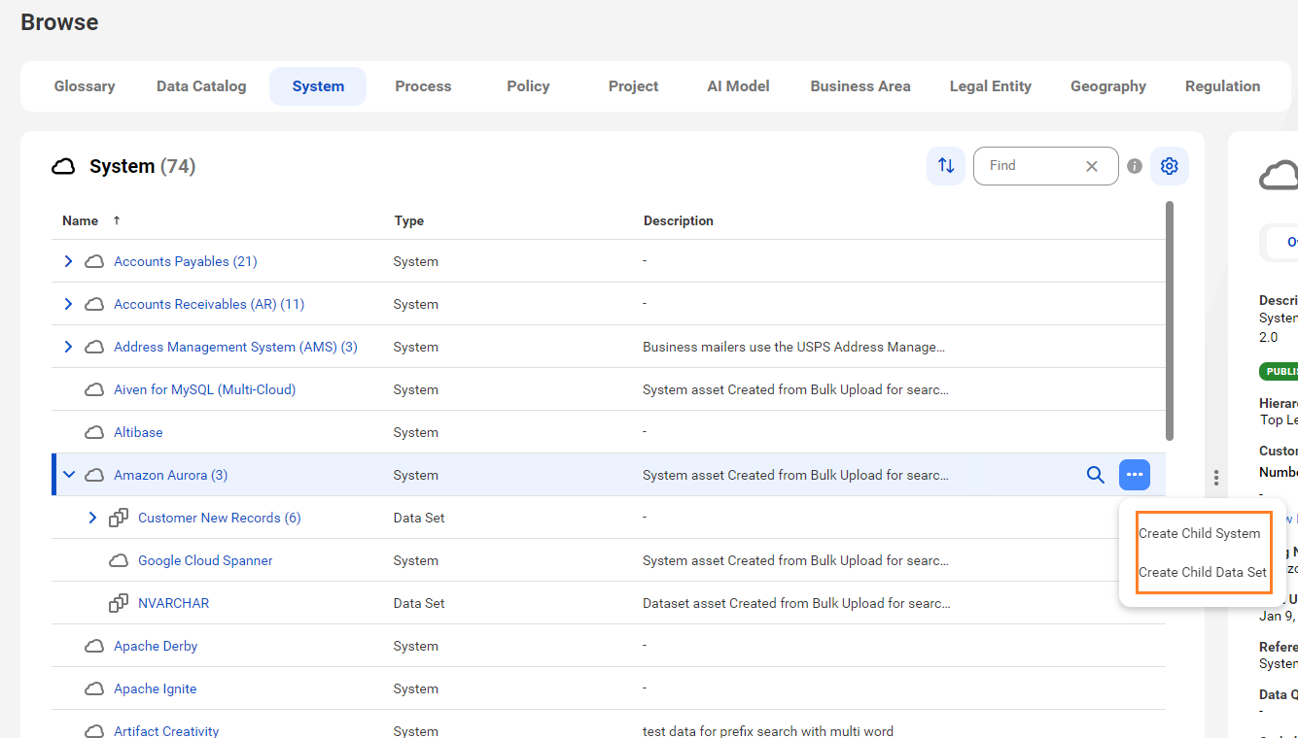Collapse the Amazon Aurora row

69,475
